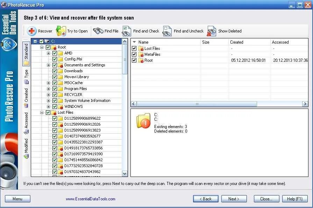
Task: Click the Back button
Action: pyautogui.click(x=206, y=199)
